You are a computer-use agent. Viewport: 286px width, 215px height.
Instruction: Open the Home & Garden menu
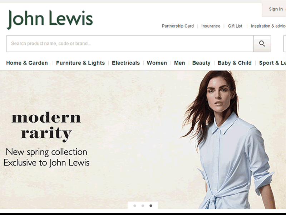(x=27, y=63)
